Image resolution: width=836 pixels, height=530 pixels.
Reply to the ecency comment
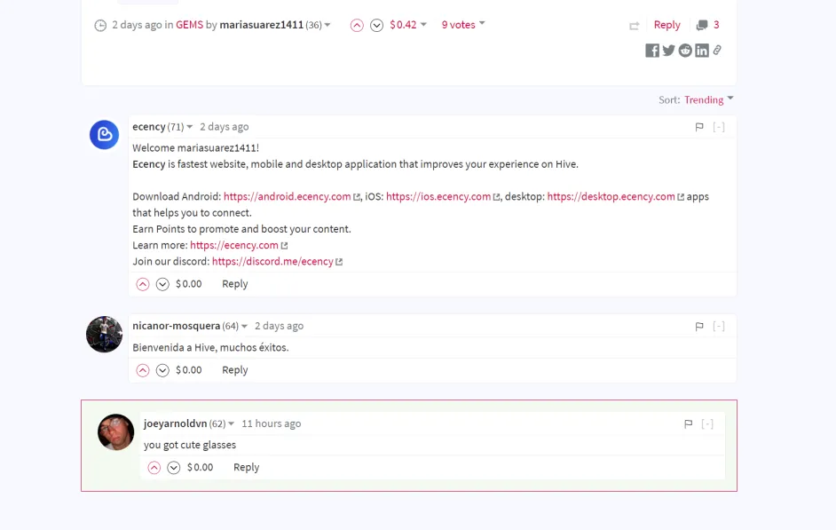point(235,284)
